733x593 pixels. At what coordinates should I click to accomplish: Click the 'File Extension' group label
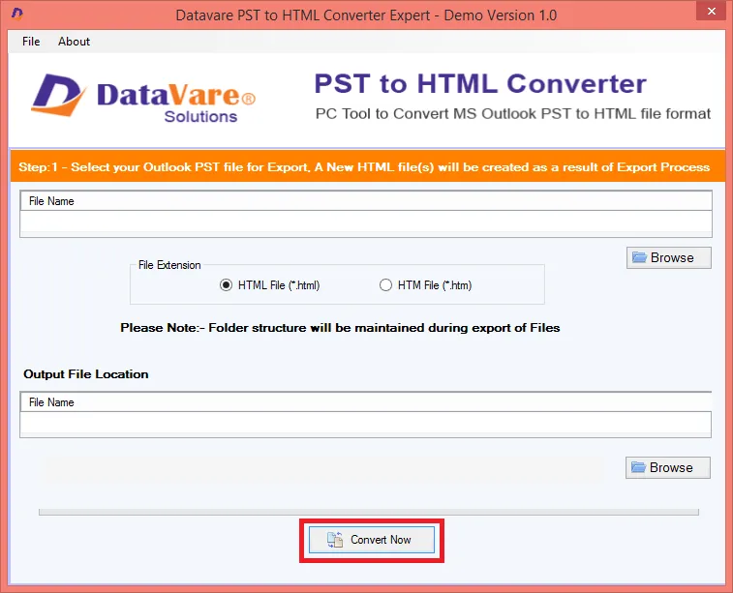point(169,265)
